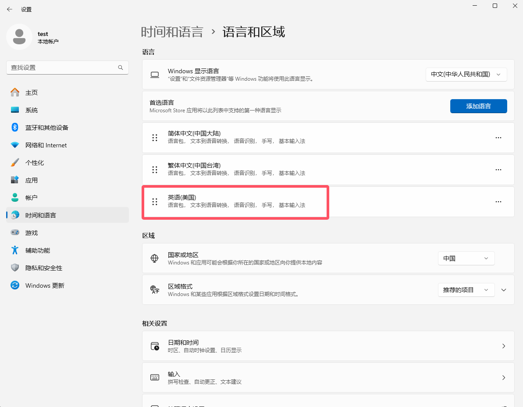Open 蓝牙和其他设备 category
The width and height of the screenshot is (523, 407).
[x=68, y=128]
